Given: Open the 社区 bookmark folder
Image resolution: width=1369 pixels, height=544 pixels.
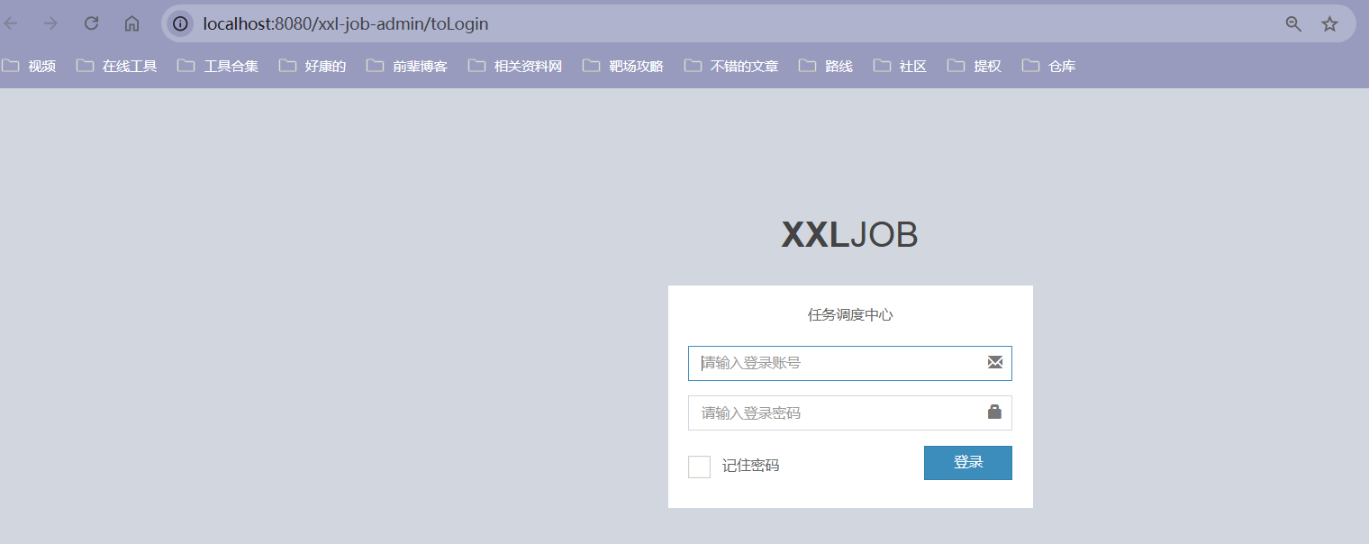Looking at the screenshot, I should 900,66.
